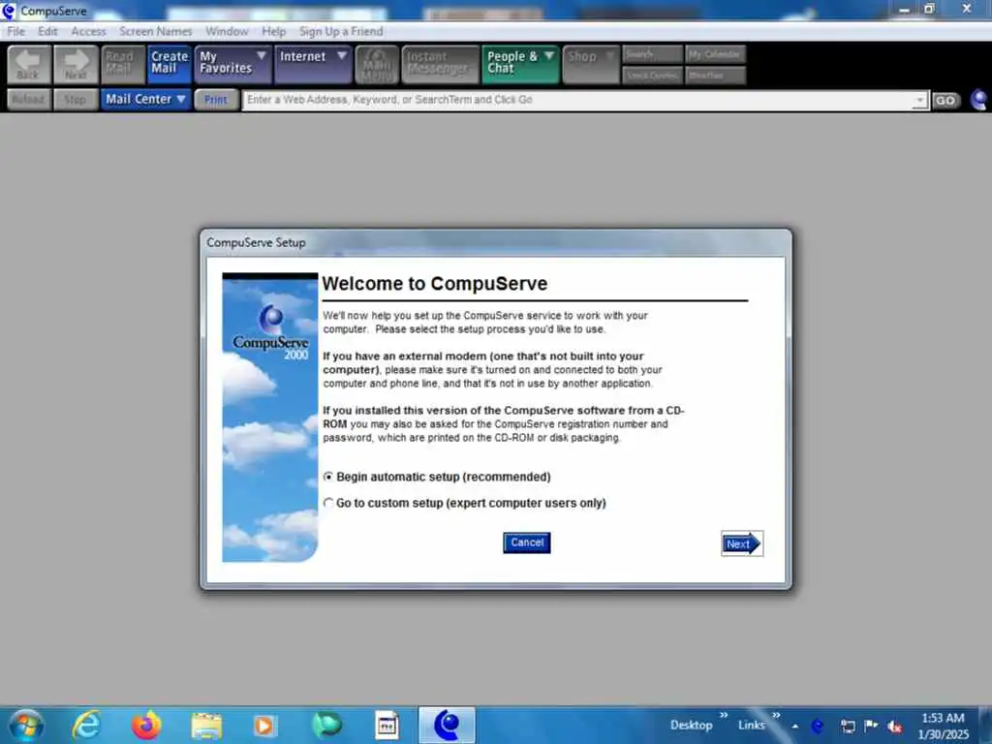992x744 pixels.
Task: Open the File menu
Action: pos(15,32)
